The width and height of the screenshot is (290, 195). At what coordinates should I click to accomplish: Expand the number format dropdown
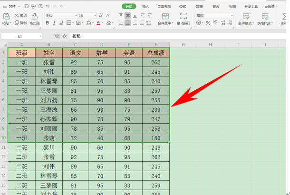pos(232,16)
